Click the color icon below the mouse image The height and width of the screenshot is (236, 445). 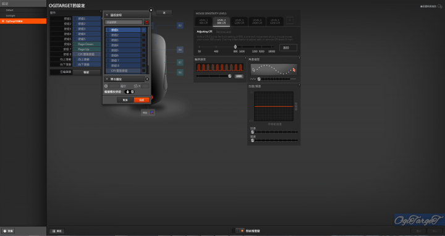(152, 112)
